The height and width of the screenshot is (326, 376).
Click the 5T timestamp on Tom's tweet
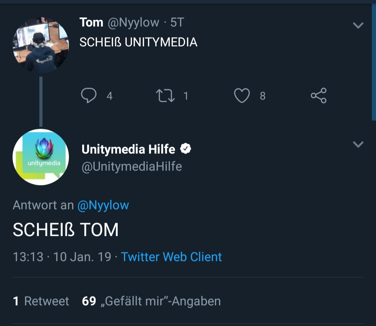click(177, 23)
